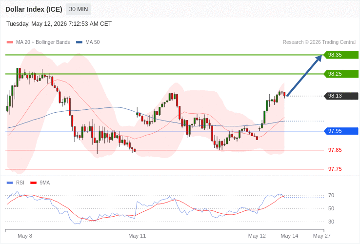360x244 pixels.
Task: Click the 98.25 green resistance price tag
Action: coord(341,74)
